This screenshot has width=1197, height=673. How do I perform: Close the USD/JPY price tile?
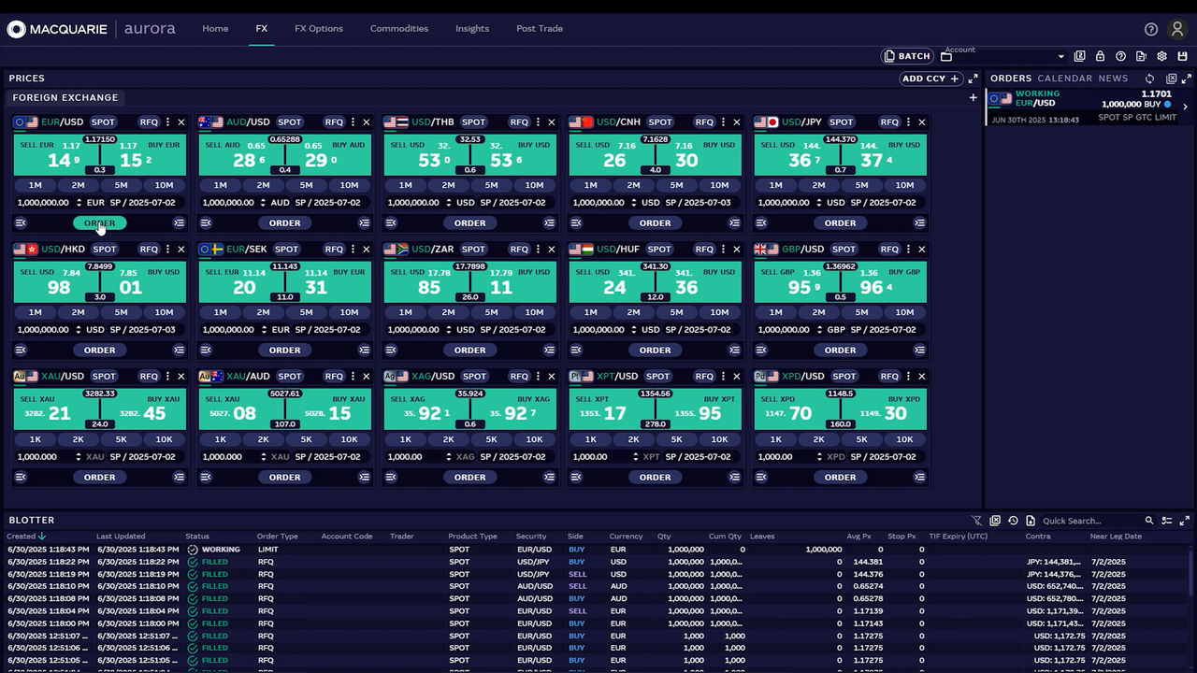coord(922,122)
